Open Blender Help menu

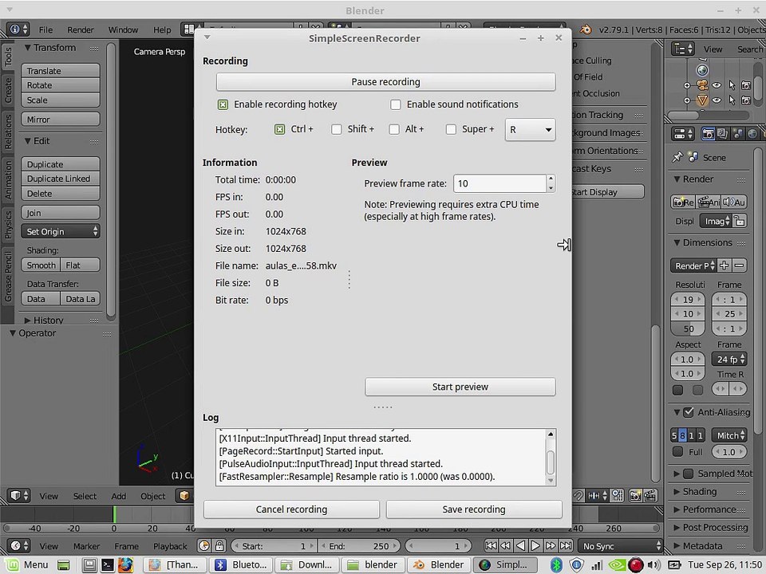click(162, 29)
